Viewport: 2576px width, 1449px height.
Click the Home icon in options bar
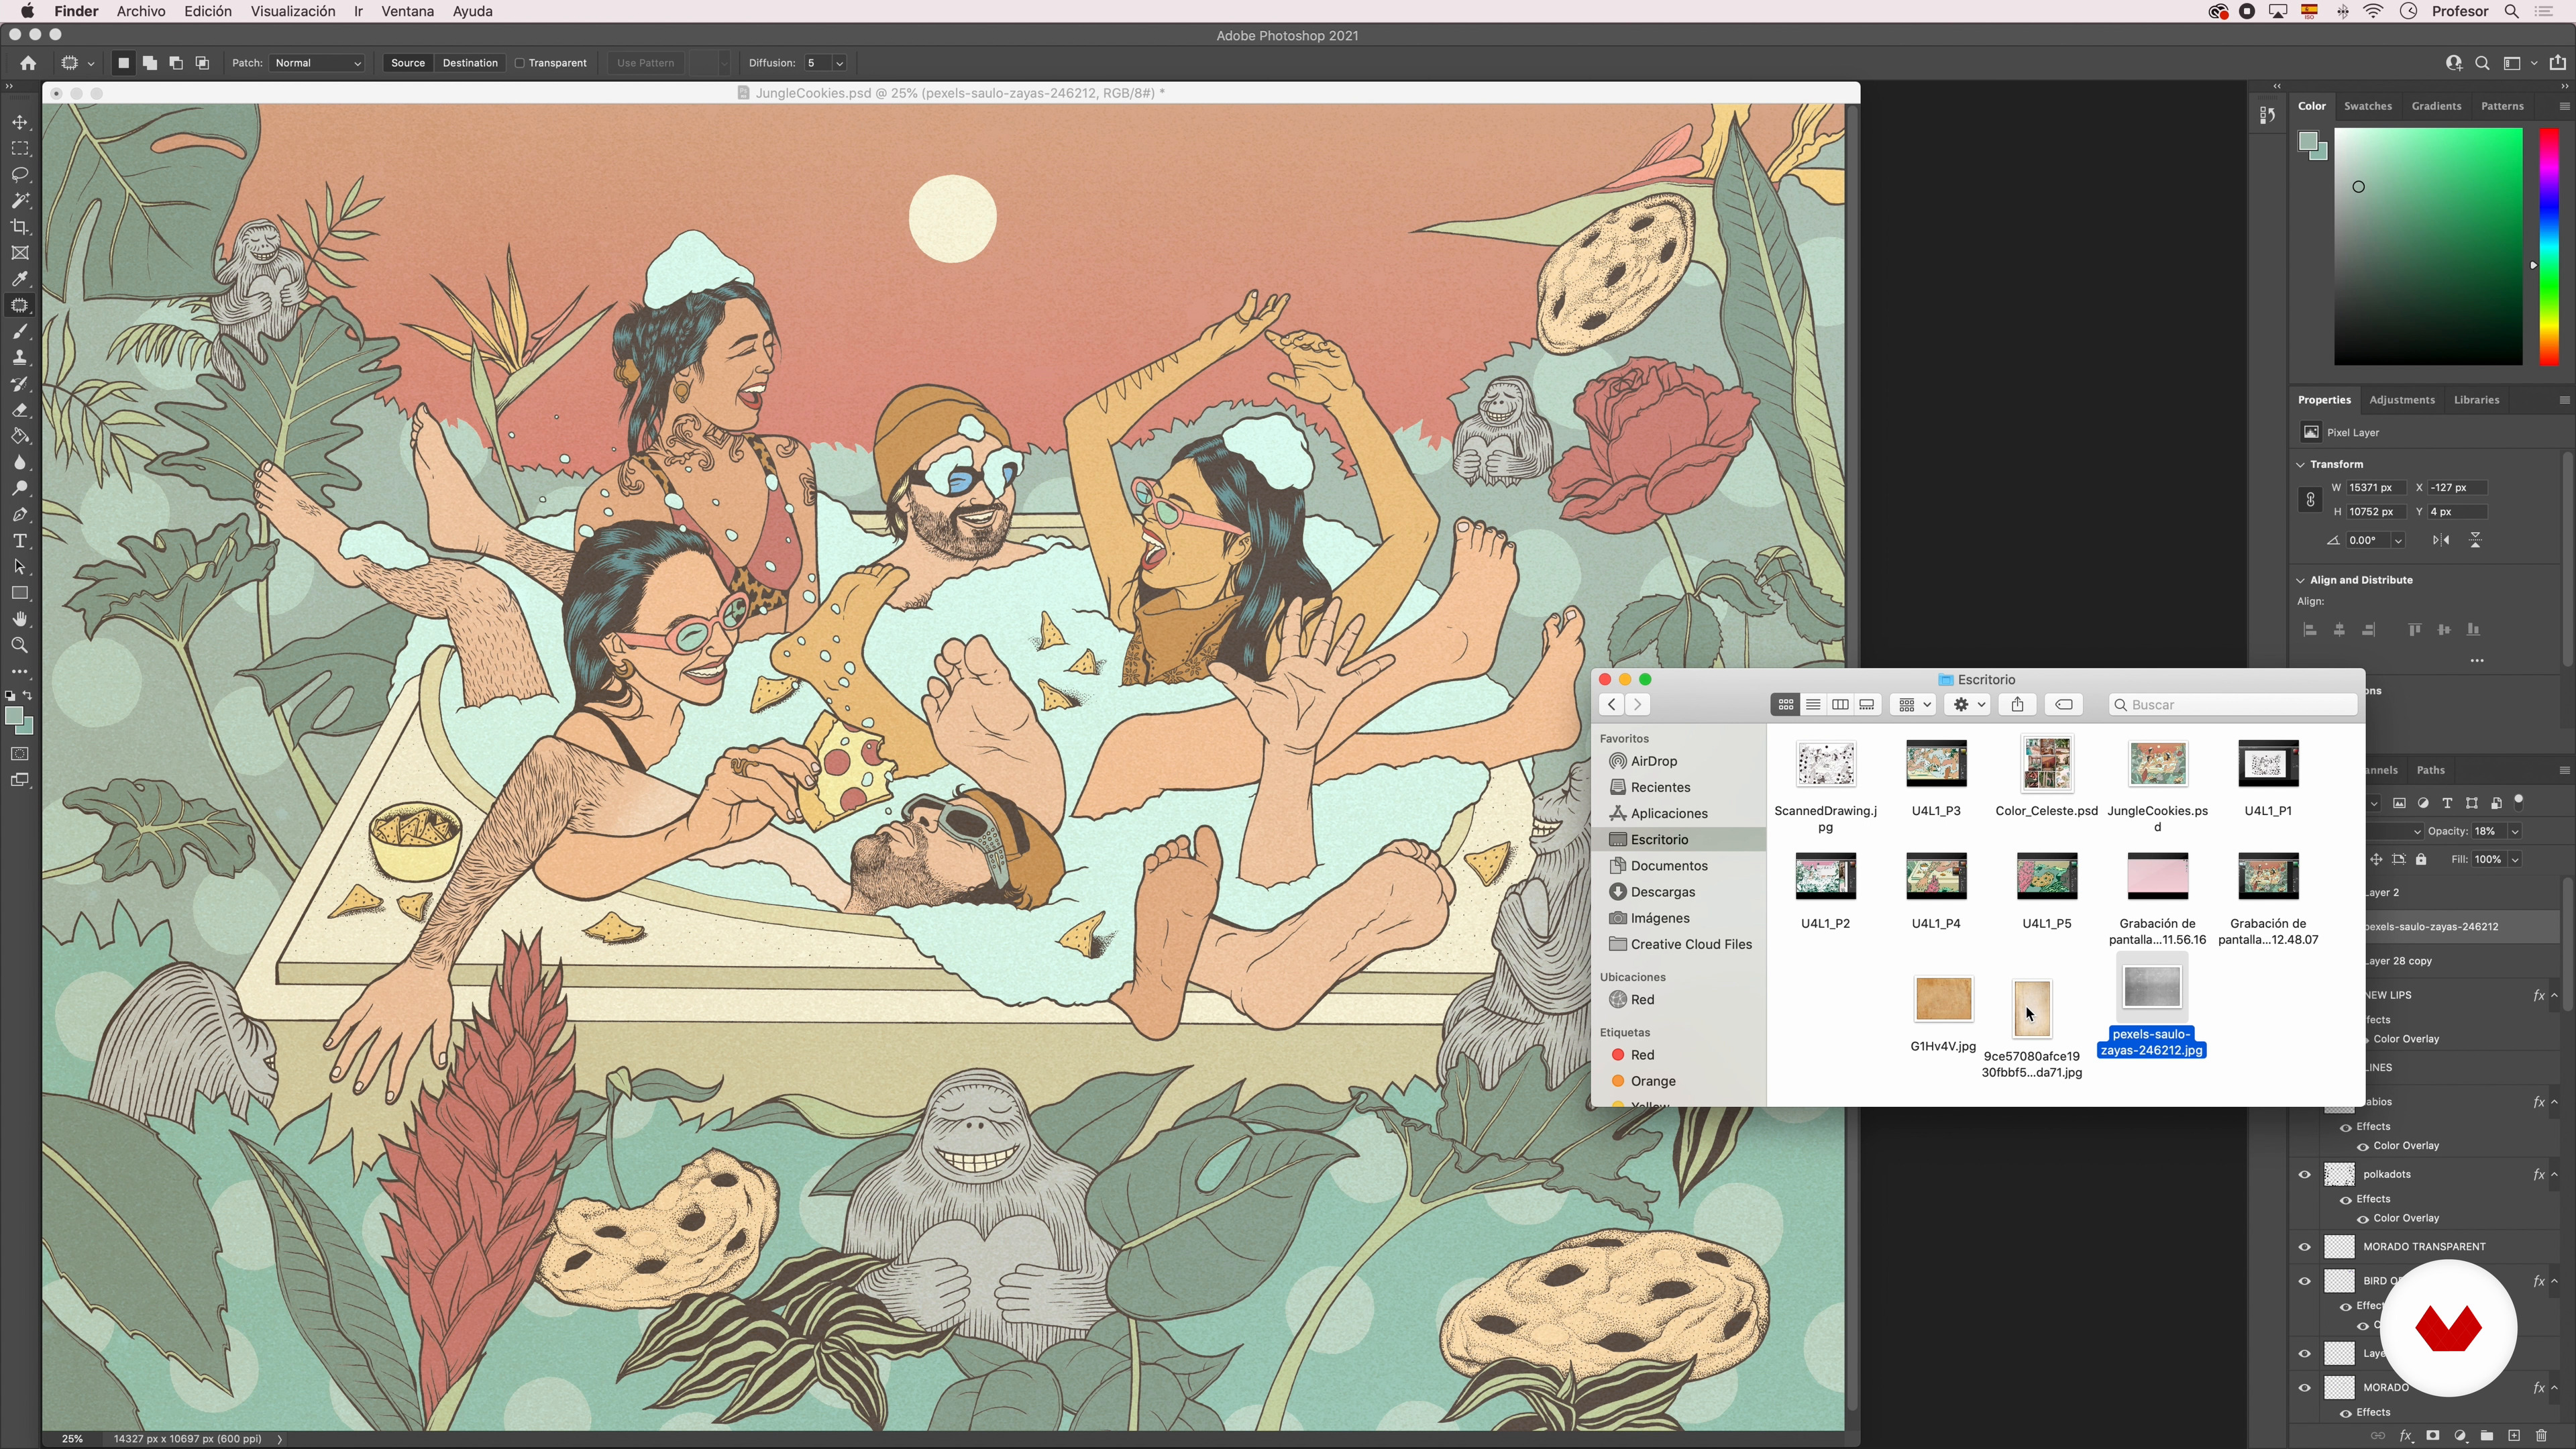pyautogui.click(x=28, y=63)
